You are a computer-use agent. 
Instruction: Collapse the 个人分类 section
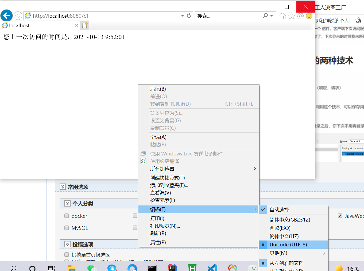(x=67, y=203)
